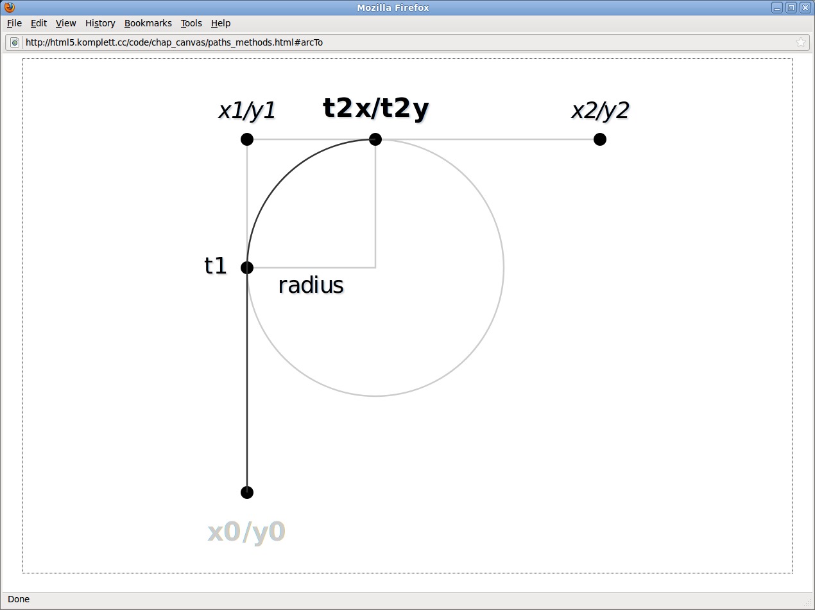The width and height of the screenshot is (815, 610).
Task: Close the Firefox window
Action: click(x=805, y=8)
